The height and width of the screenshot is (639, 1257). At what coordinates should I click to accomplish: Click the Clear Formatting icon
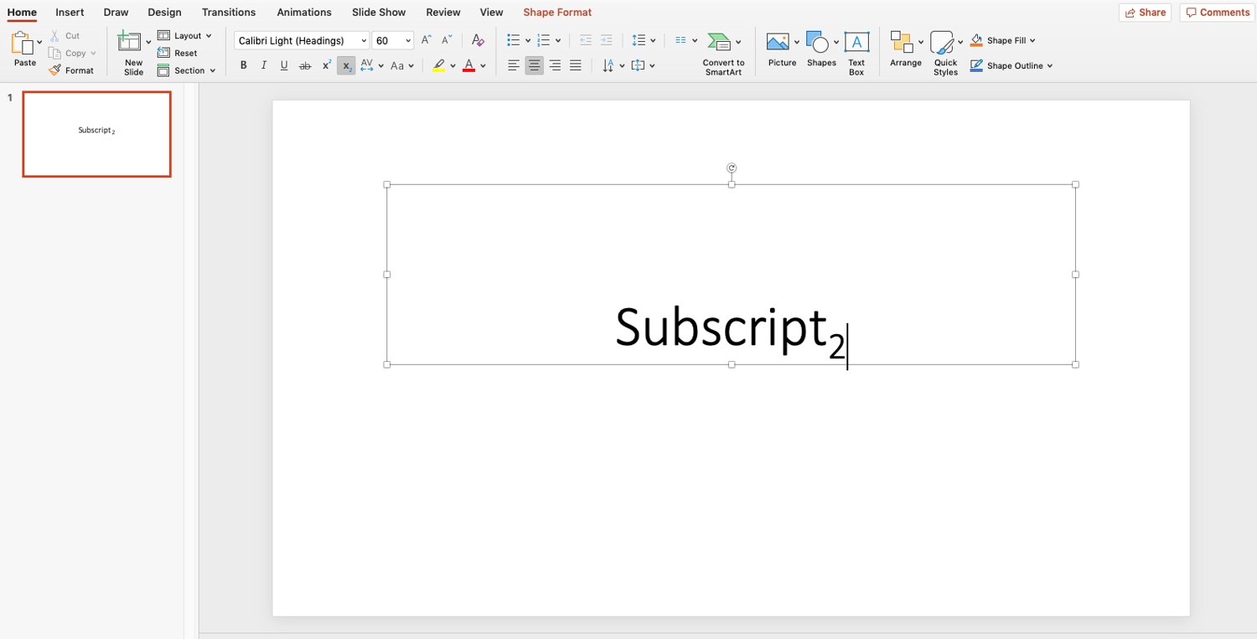click(x=477, y=39)
